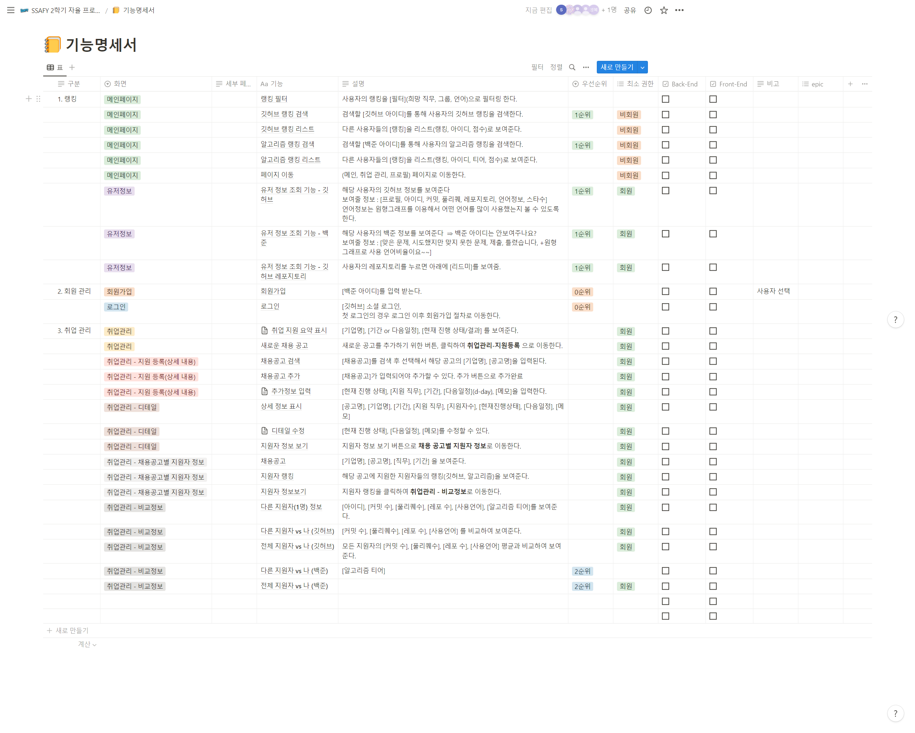Open the 우선순위 column header menu
Screen dimensions: 915x733
590,84
